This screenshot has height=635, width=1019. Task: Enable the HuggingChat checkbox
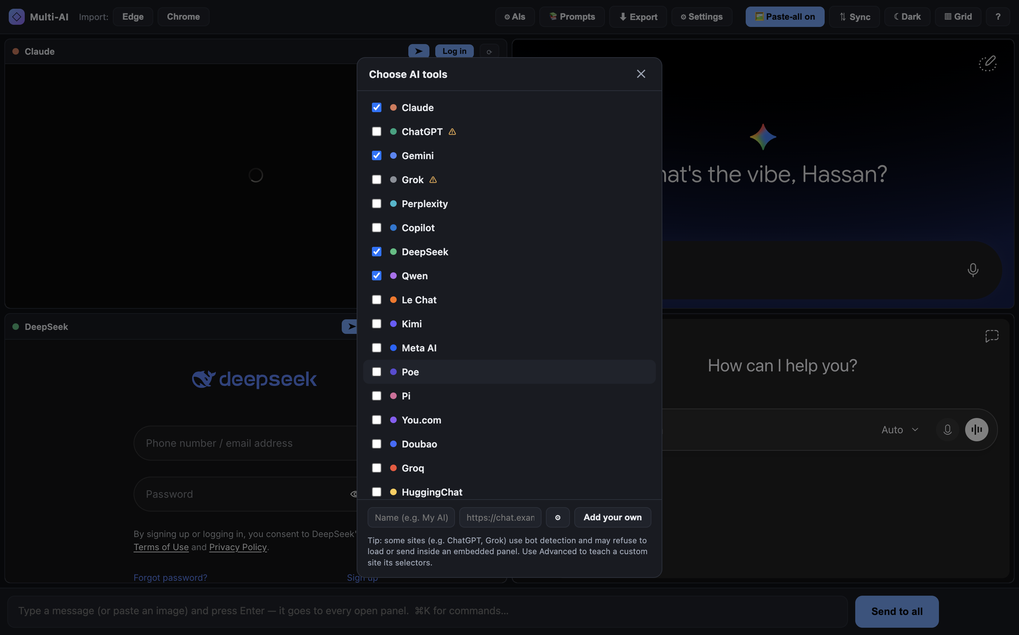click(x=376, y=492)
